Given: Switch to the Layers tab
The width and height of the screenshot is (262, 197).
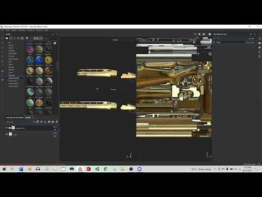Looking at the screenshot, I should point(28,118).
